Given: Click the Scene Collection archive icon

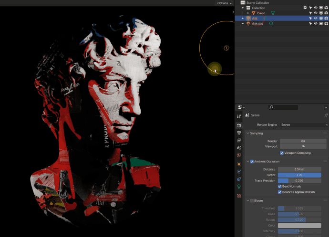Looking at the screenshot, I should click(x=243, y=2).
